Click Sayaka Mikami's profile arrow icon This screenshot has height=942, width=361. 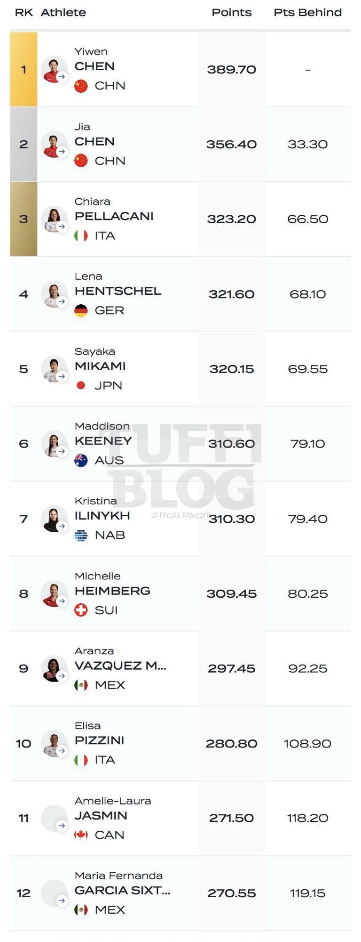[62, 376]
